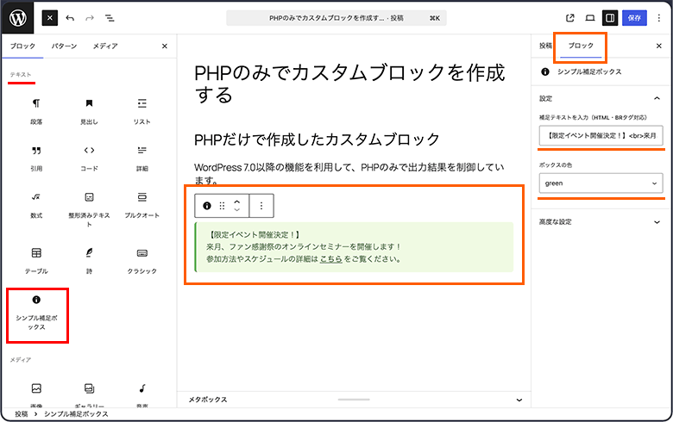
Task: Collapse the 設定 panel
Action: (x=601, y=98)
